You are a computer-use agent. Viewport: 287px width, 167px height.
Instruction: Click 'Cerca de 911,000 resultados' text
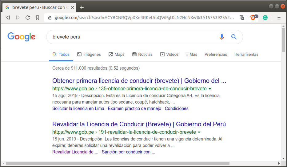pos(96,68)
